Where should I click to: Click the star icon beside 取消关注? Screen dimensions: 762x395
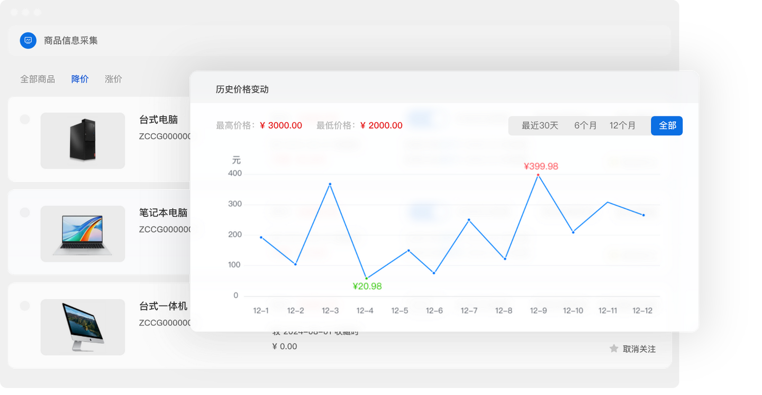(x=614, y=348)
